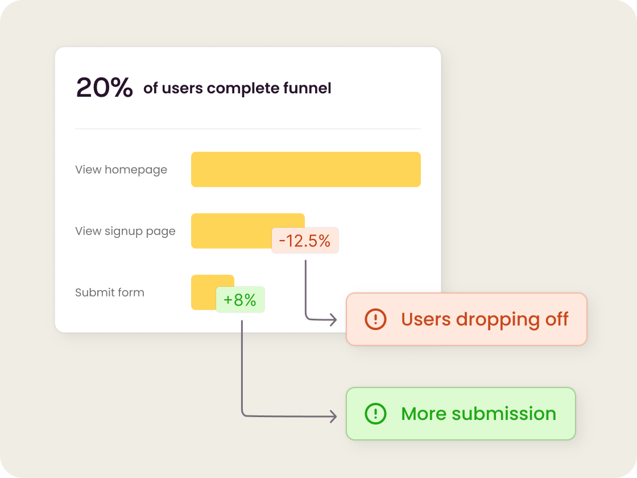The image size is (637, 478).
Task: Select the View signup page label
Action: coord(125,231)
